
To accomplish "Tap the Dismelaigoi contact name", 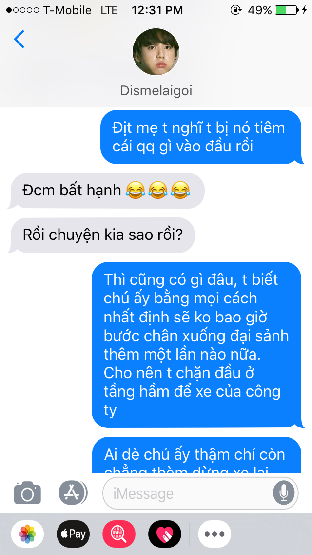I will [x=156, y=91].
